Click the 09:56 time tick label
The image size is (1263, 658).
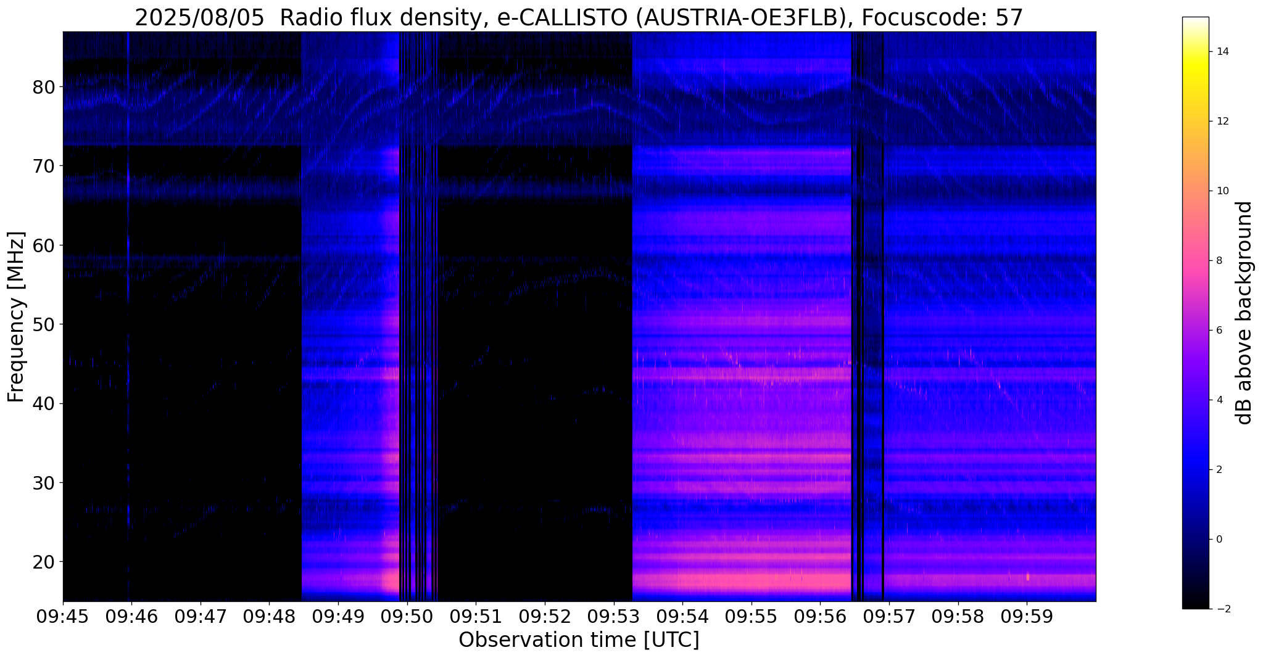tap(820, 618)
